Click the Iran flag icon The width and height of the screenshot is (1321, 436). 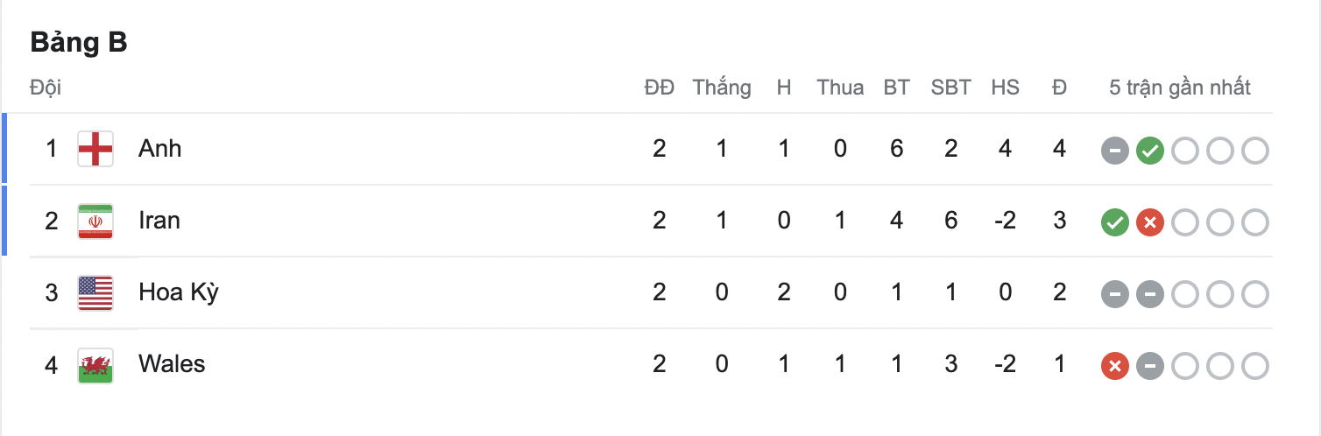[x=95, y=221]
